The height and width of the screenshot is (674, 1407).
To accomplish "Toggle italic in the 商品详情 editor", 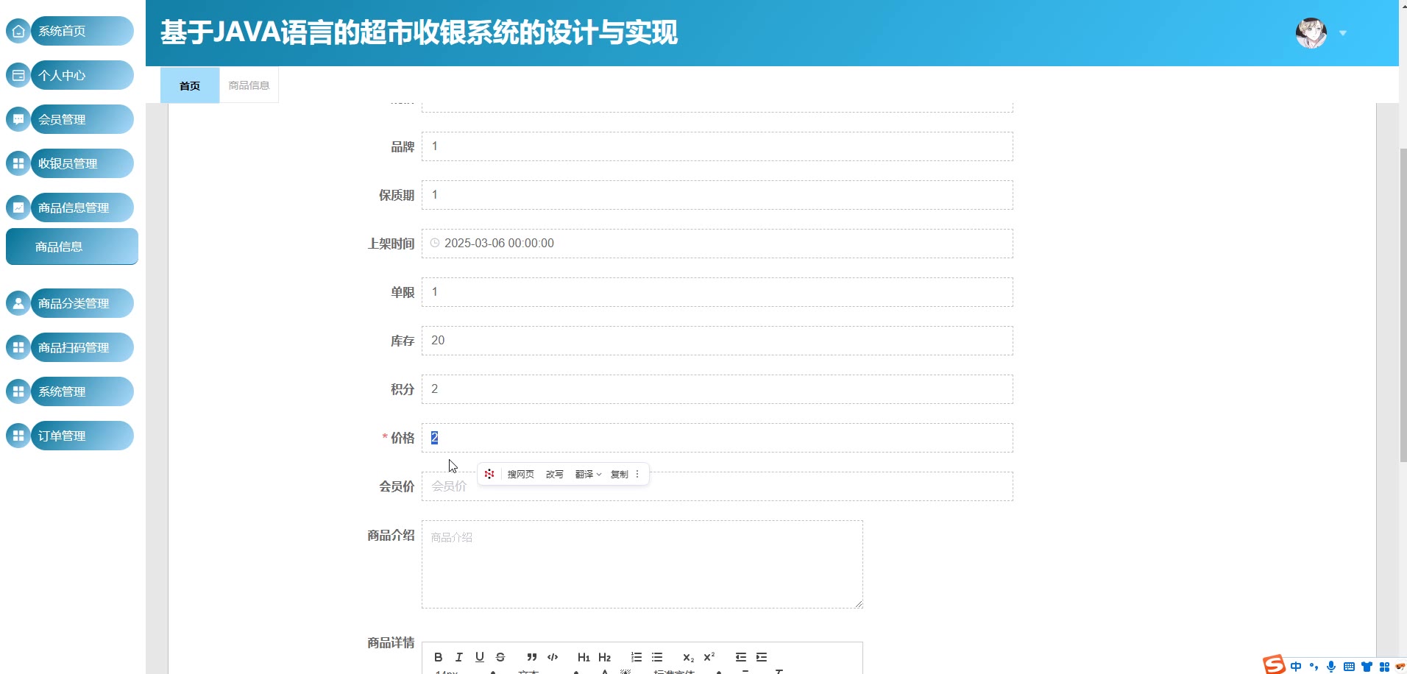I will (x=458, y=657).
